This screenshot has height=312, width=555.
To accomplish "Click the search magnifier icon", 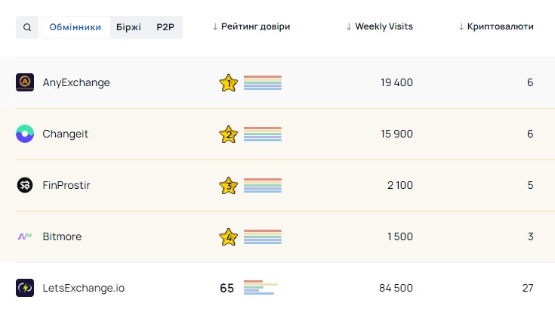I will [27, 27].
